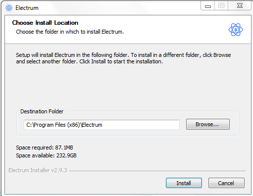Screen dimensions: 253x196
Task: Open the Browse... folder picker
Action: point(208,124)
